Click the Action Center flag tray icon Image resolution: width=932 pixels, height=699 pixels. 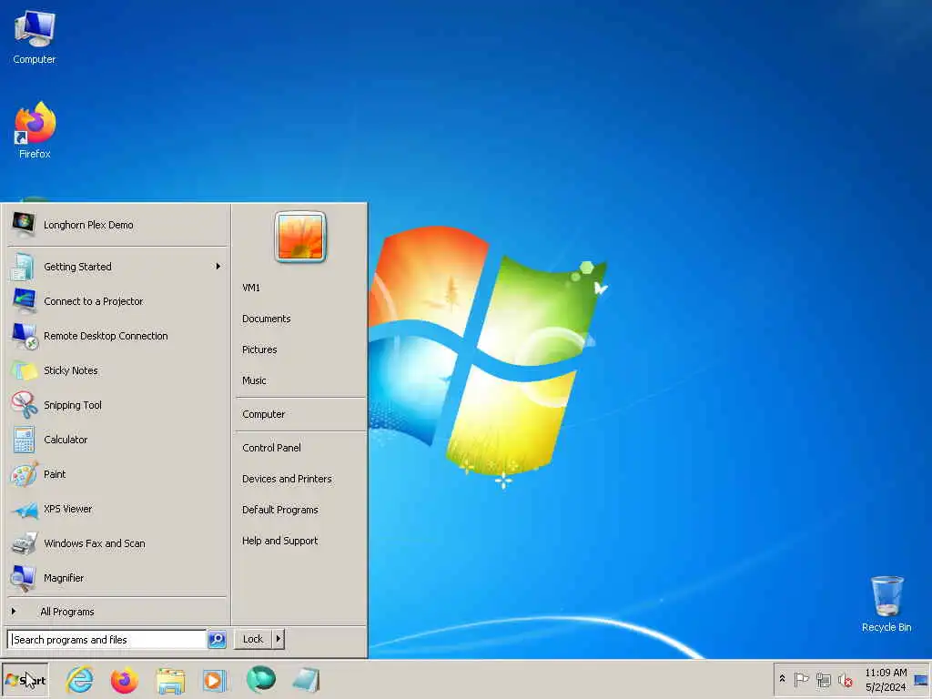[801, 679]
